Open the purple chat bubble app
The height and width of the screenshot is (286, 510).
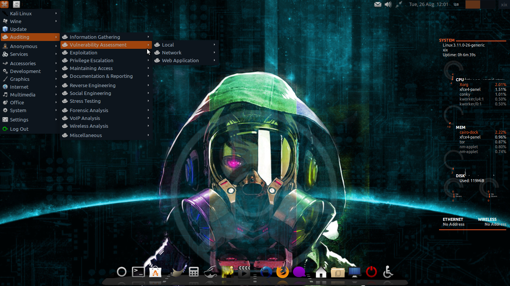[299, 272]
